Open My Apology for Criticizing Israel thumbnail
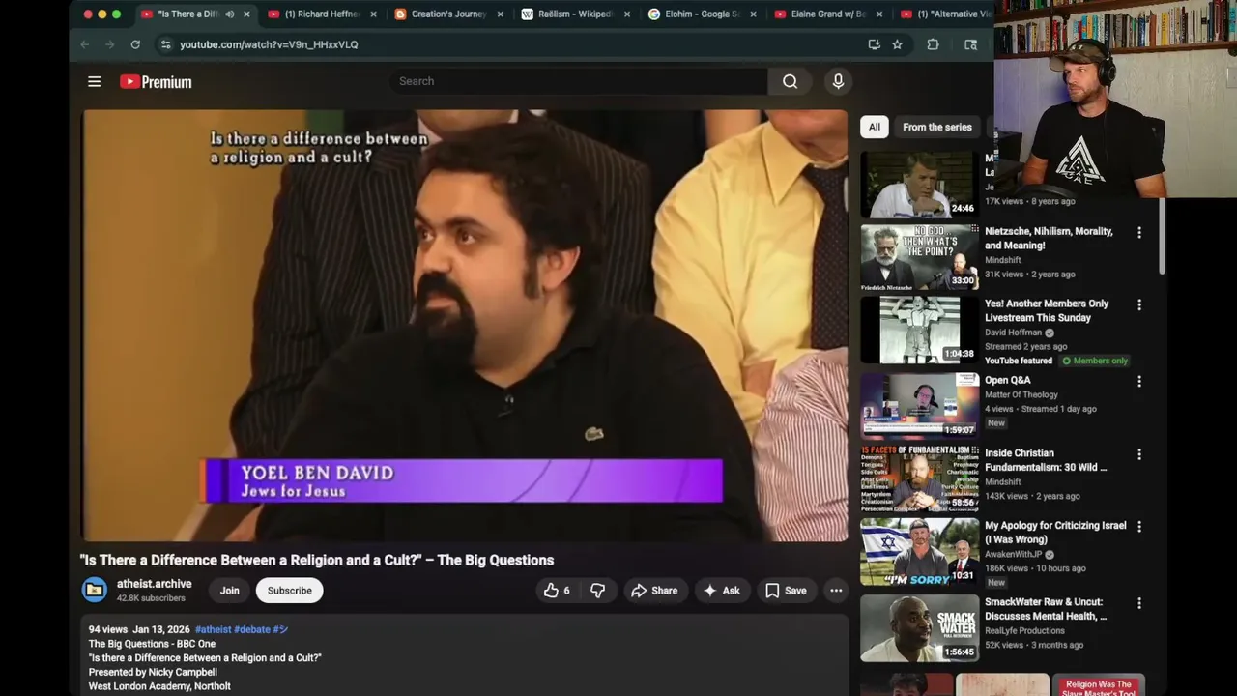The height and width of the screenshot is (696, 1237). tap(919, 551)
